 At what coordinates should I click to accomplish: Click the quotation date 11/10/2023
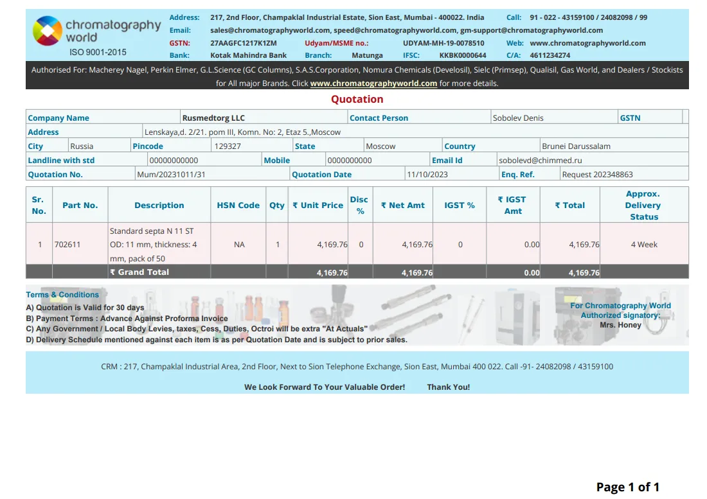click(x=427, y=175)
